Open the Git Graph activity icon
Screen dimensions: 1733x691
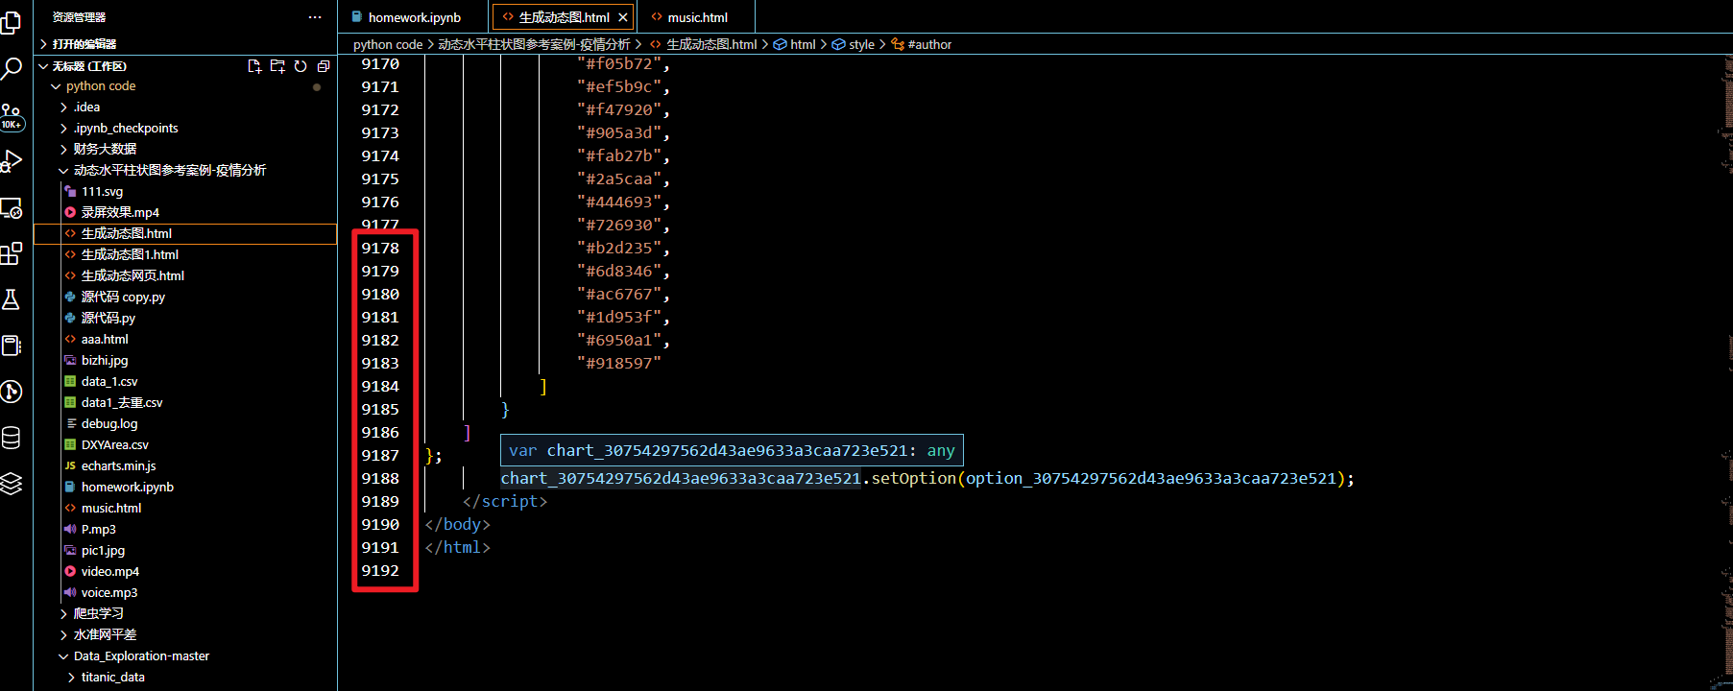pos(12,392)
